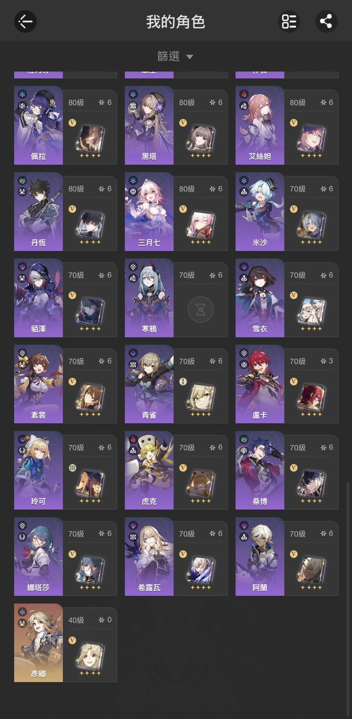
Task: Open the share icon
Action: tap(326, 21)
